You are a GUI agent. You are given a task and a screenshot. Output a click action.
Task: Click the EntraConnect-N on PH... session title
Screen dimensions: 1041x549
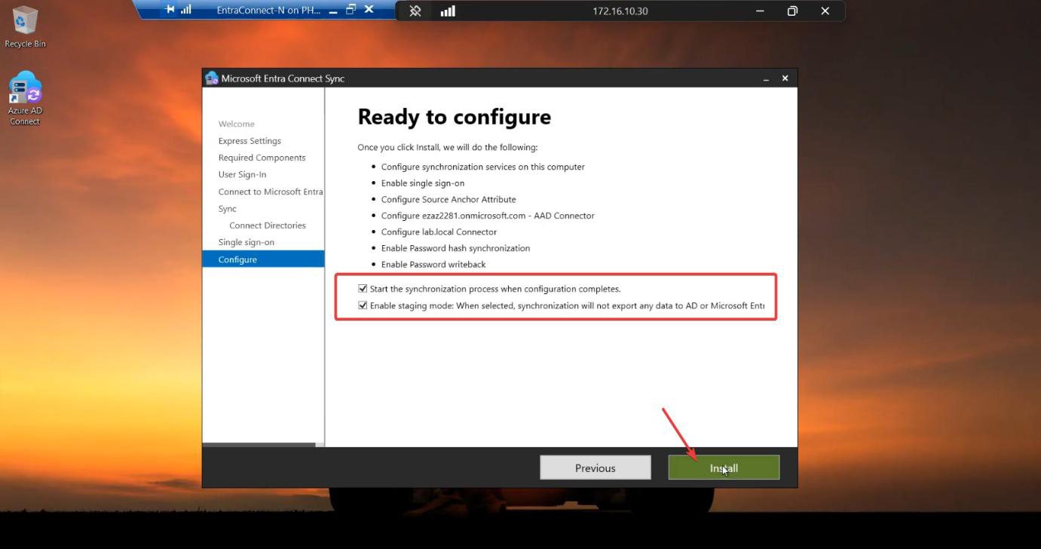[268, 11]
